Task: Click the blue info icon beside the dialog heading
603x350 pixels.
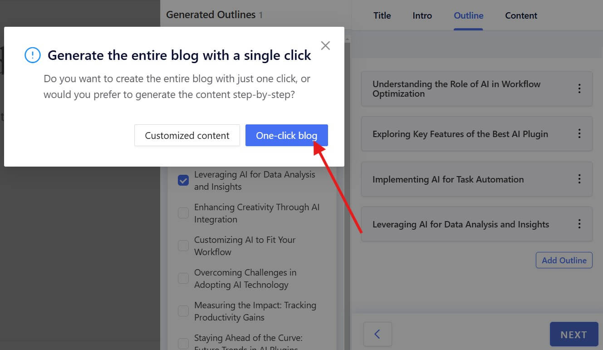Action: (32, 54)
